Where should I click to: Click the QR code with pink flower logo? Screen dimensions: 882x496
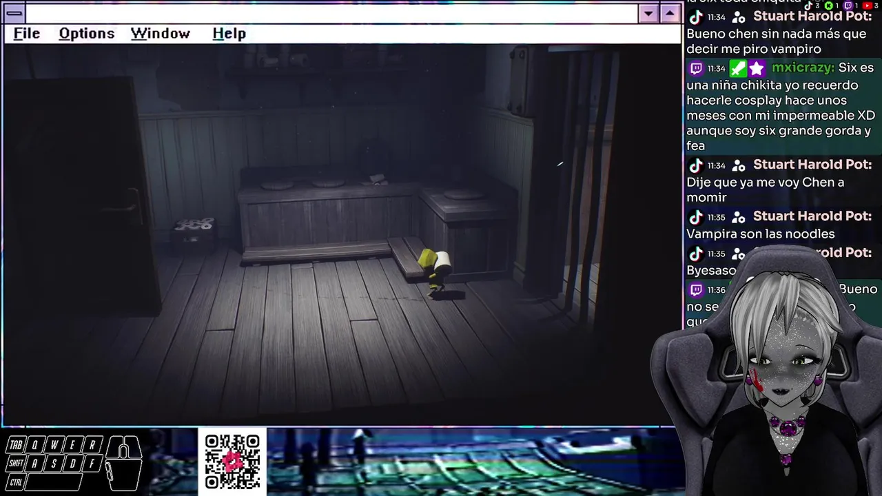(232, 462)
